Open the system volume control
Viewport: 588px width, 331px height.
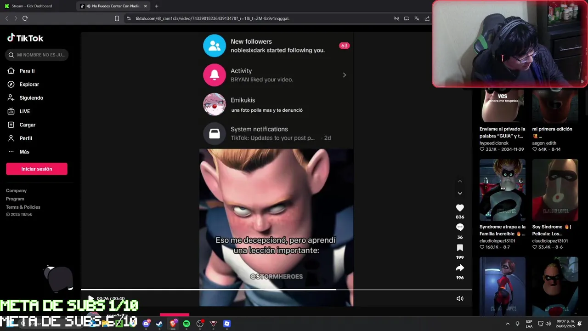pos(548,324)
